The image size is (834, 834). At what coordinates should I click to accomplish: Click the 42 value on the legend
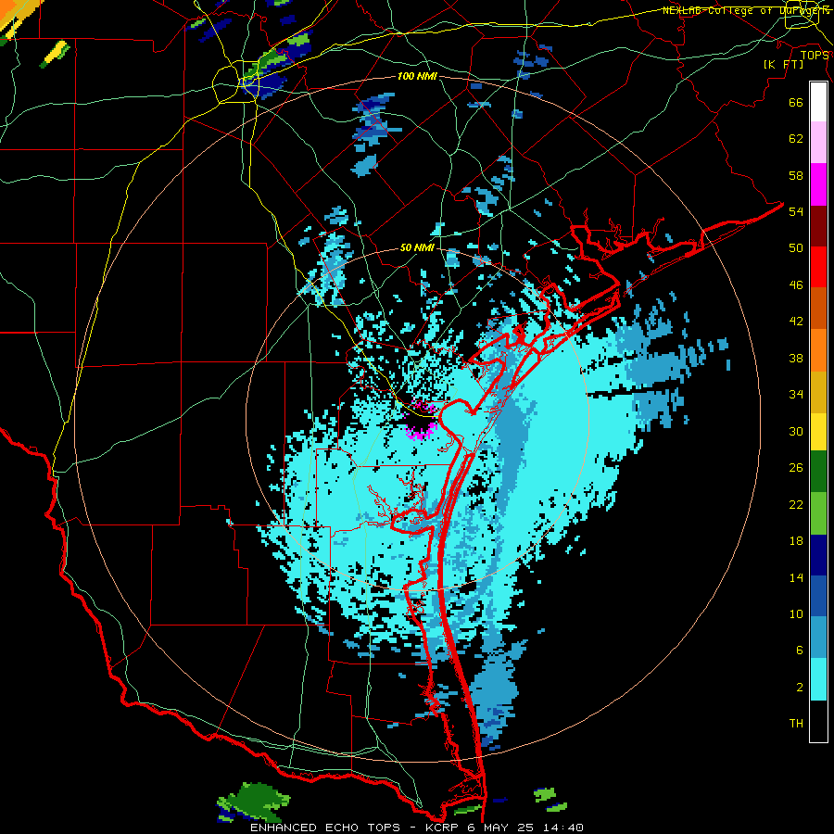(x=796, y=322)
